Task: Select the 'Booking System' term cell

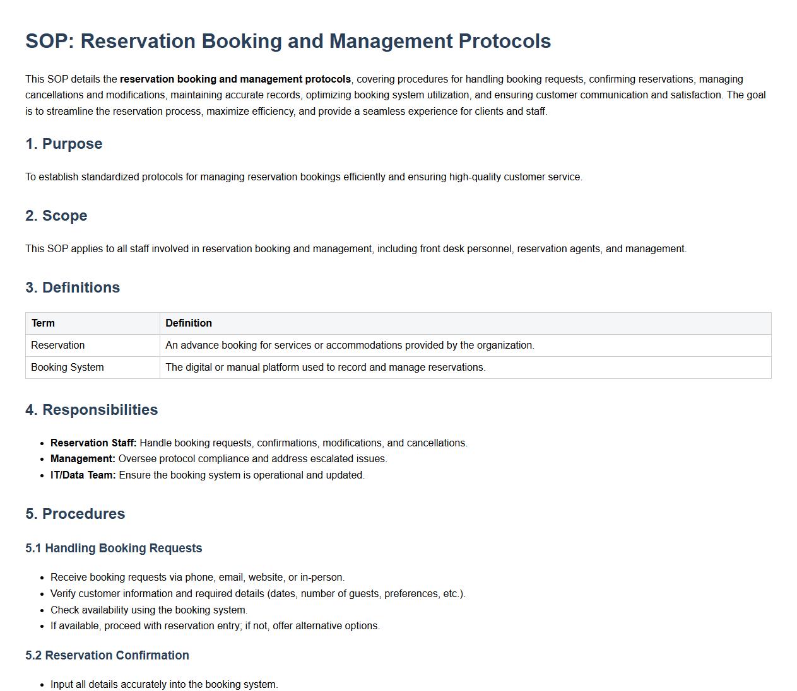Action: pos(68,368)
